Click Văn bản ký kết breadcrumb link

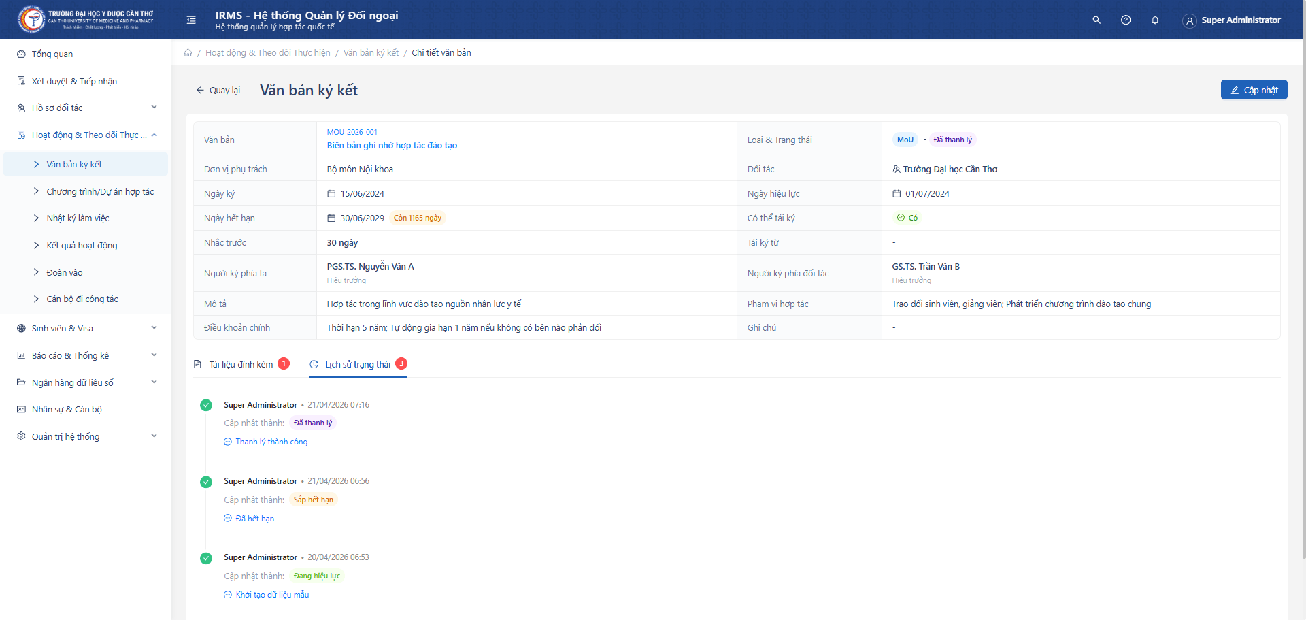(x=371, y=53)
